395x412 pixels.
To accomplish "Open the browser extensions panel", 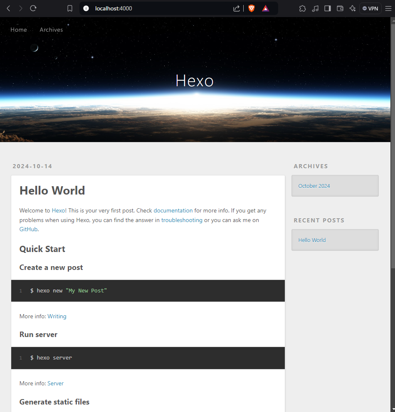I will [302, 8].
